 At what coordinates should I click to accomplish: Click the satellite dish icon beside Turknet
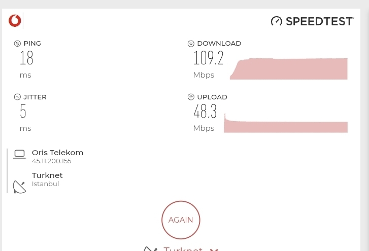click(19, 187)
